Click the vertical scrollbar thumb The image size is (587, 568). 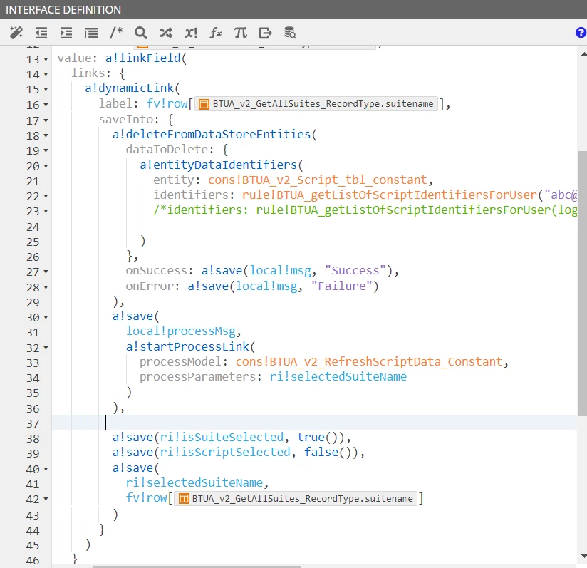click(x=583, y=284)
